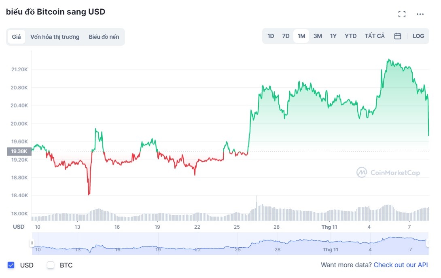Click the three-dot more options icon
The width and height of the screenshot is (441, 278).
click(x=420, y=14)
